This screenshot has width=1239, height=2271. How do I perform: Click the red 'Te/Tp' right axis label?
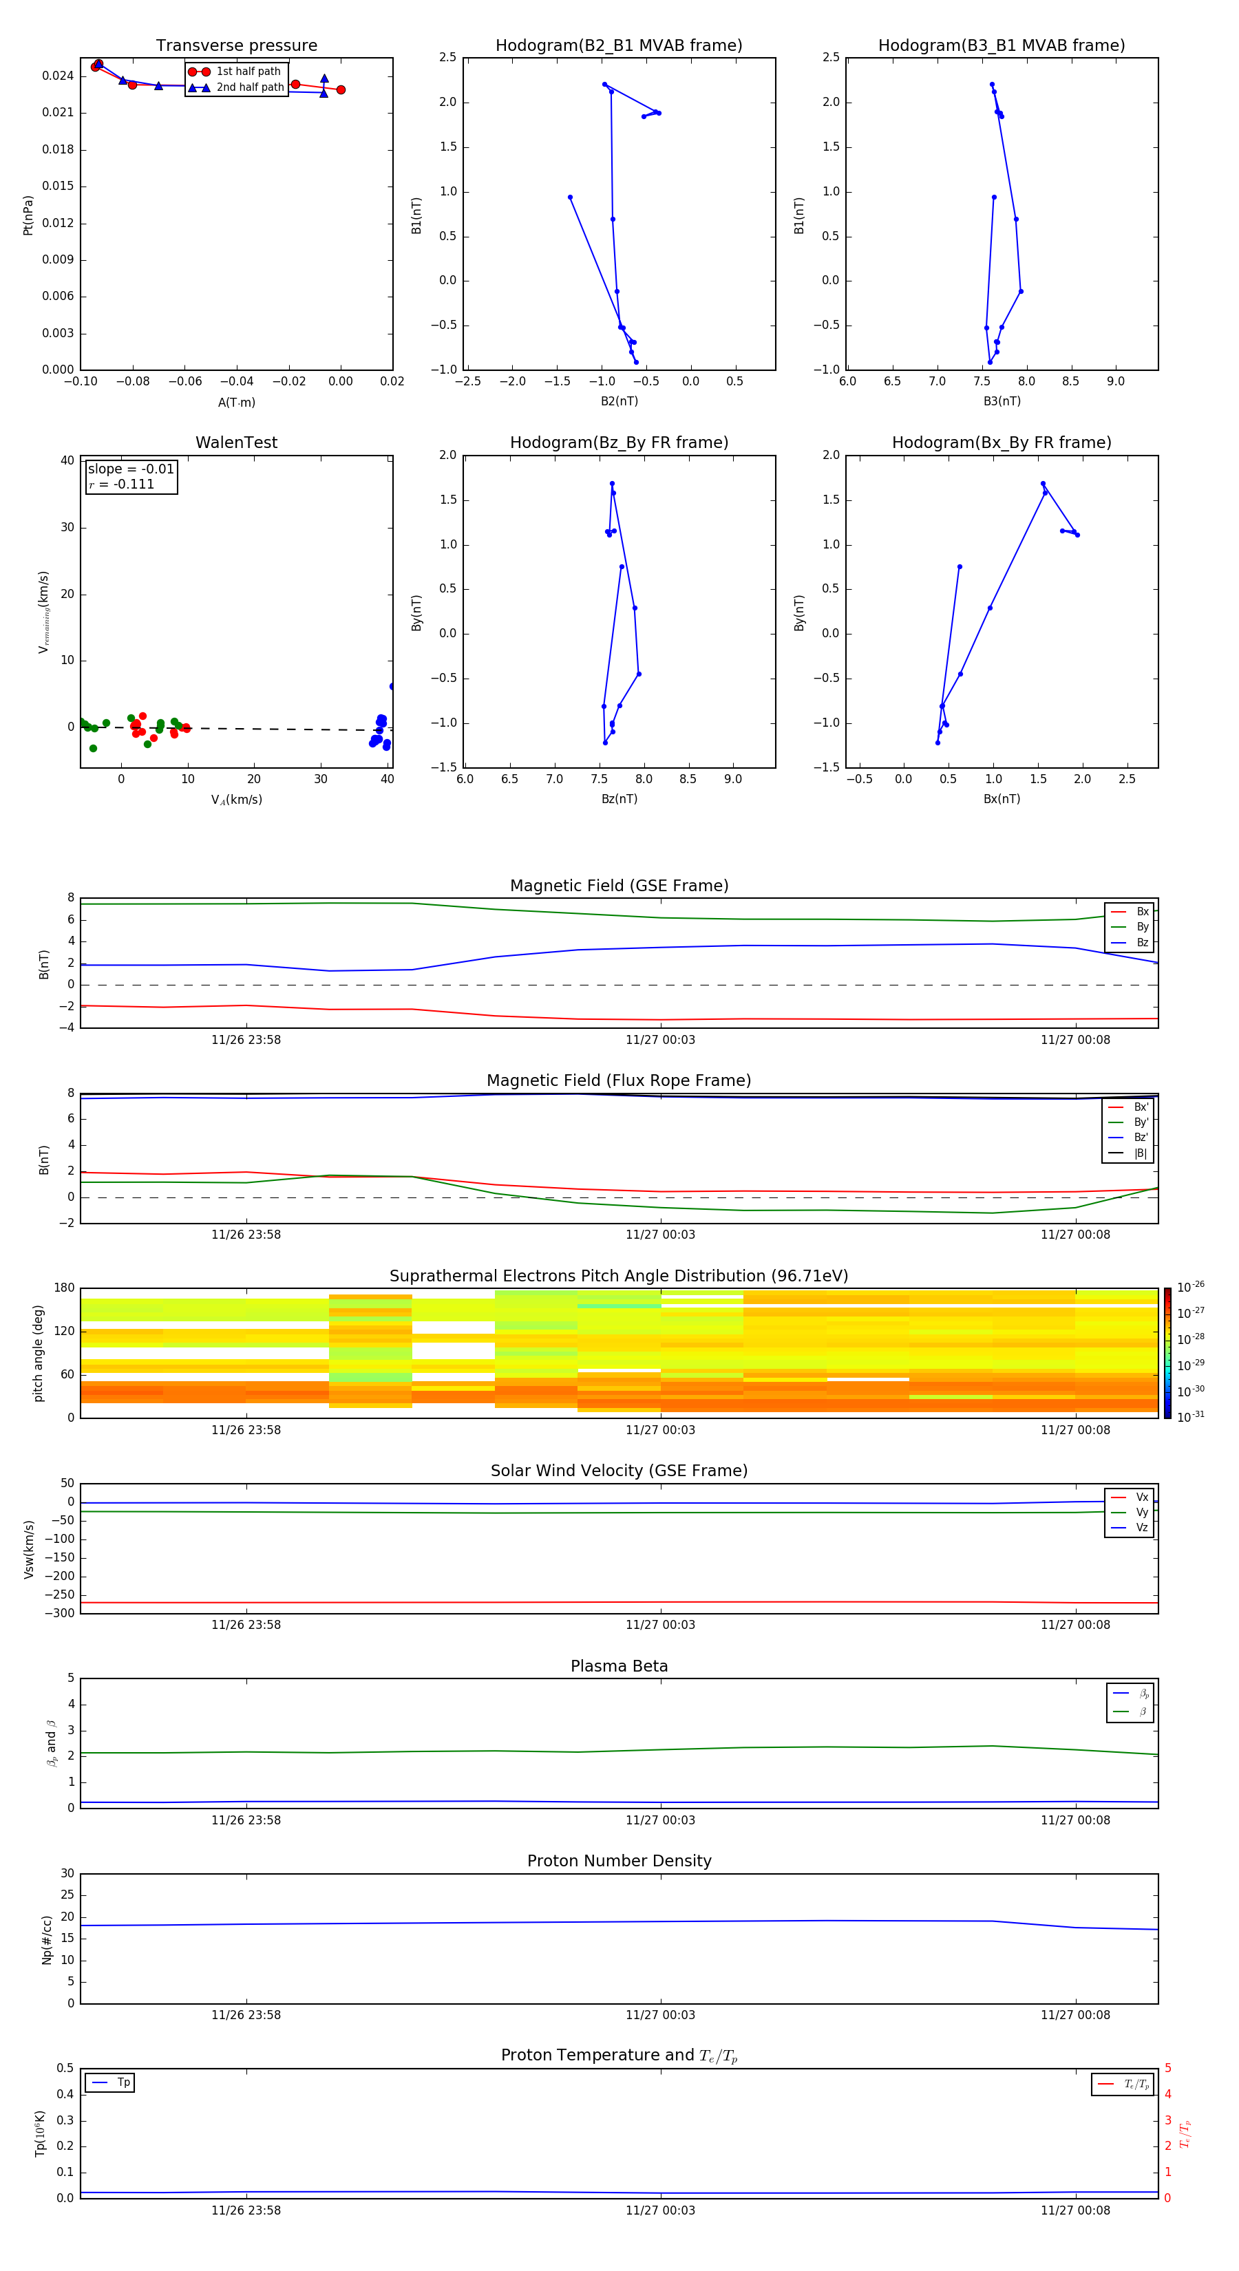click(x=1185, y=2133)
